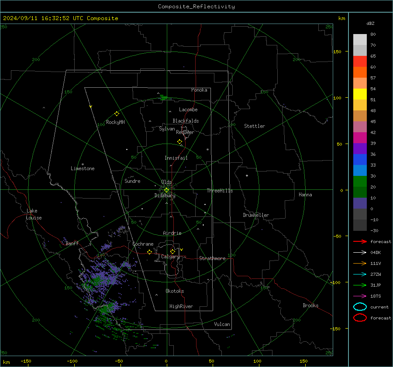Viewport: 393px width, 367px height.
Task: Select the yellow diamond marker above Innisfail
Action: [179, 142]
